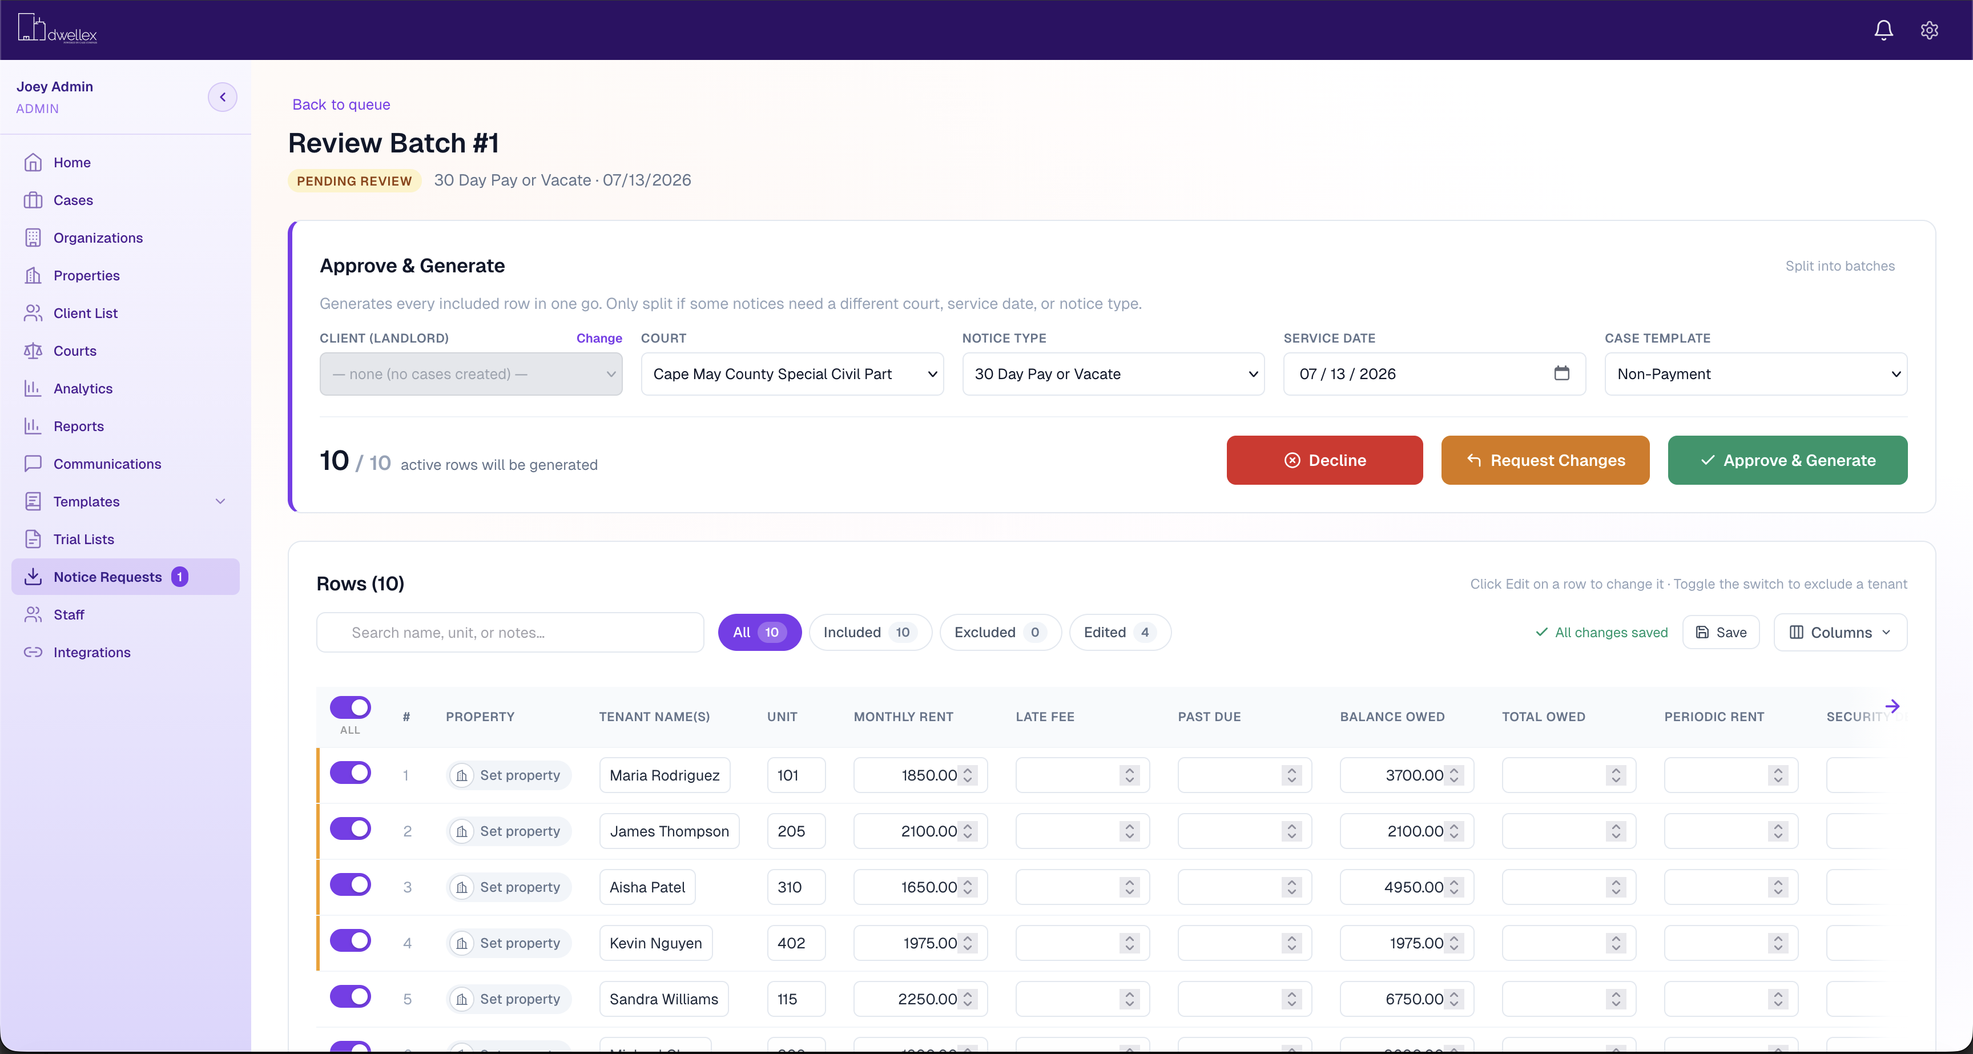Toggle off James Thompson's row switch
This screenshot has height=1054, width=1973.
[x=350, y=828]
